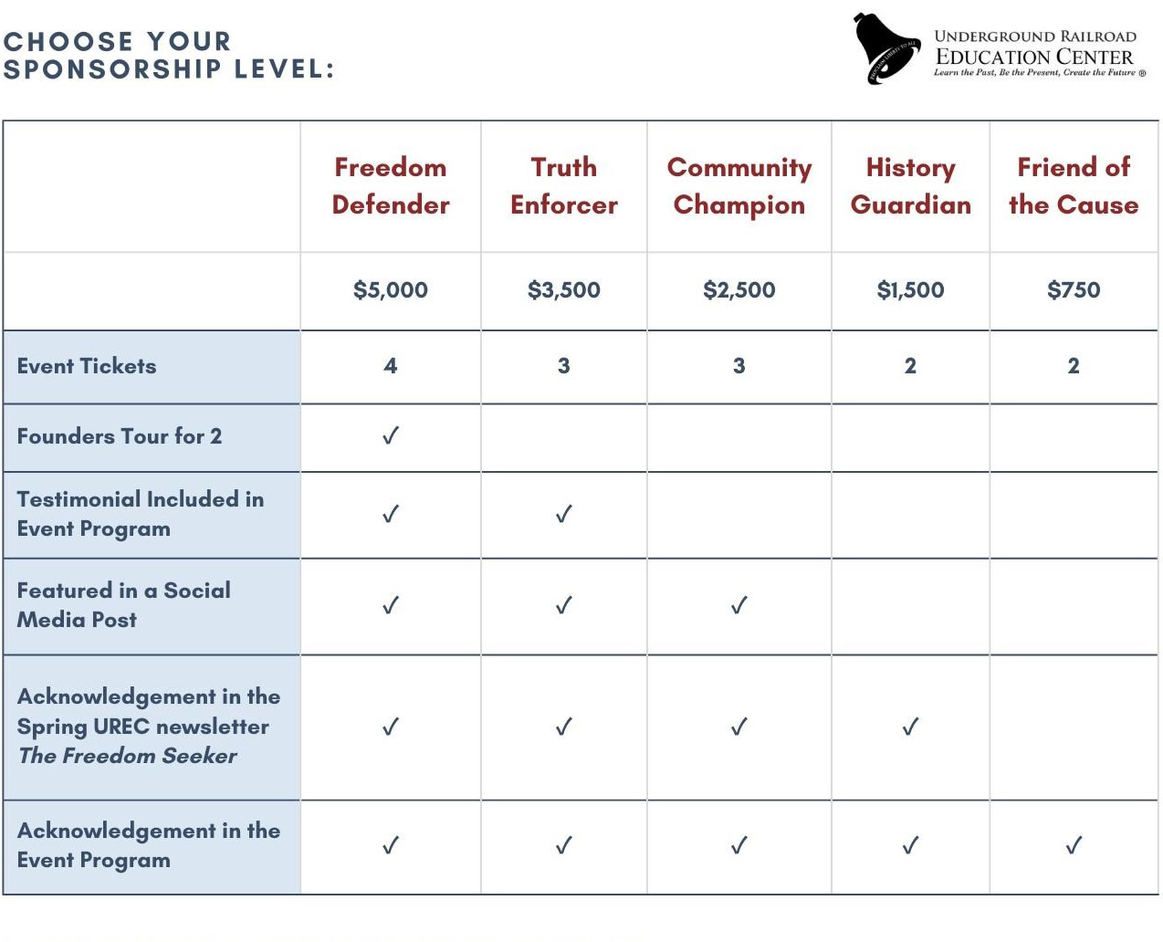Click Testimonial checkmark under Truth Enforcer
This screenshot has width=1163, height=942.
[564, 515]
